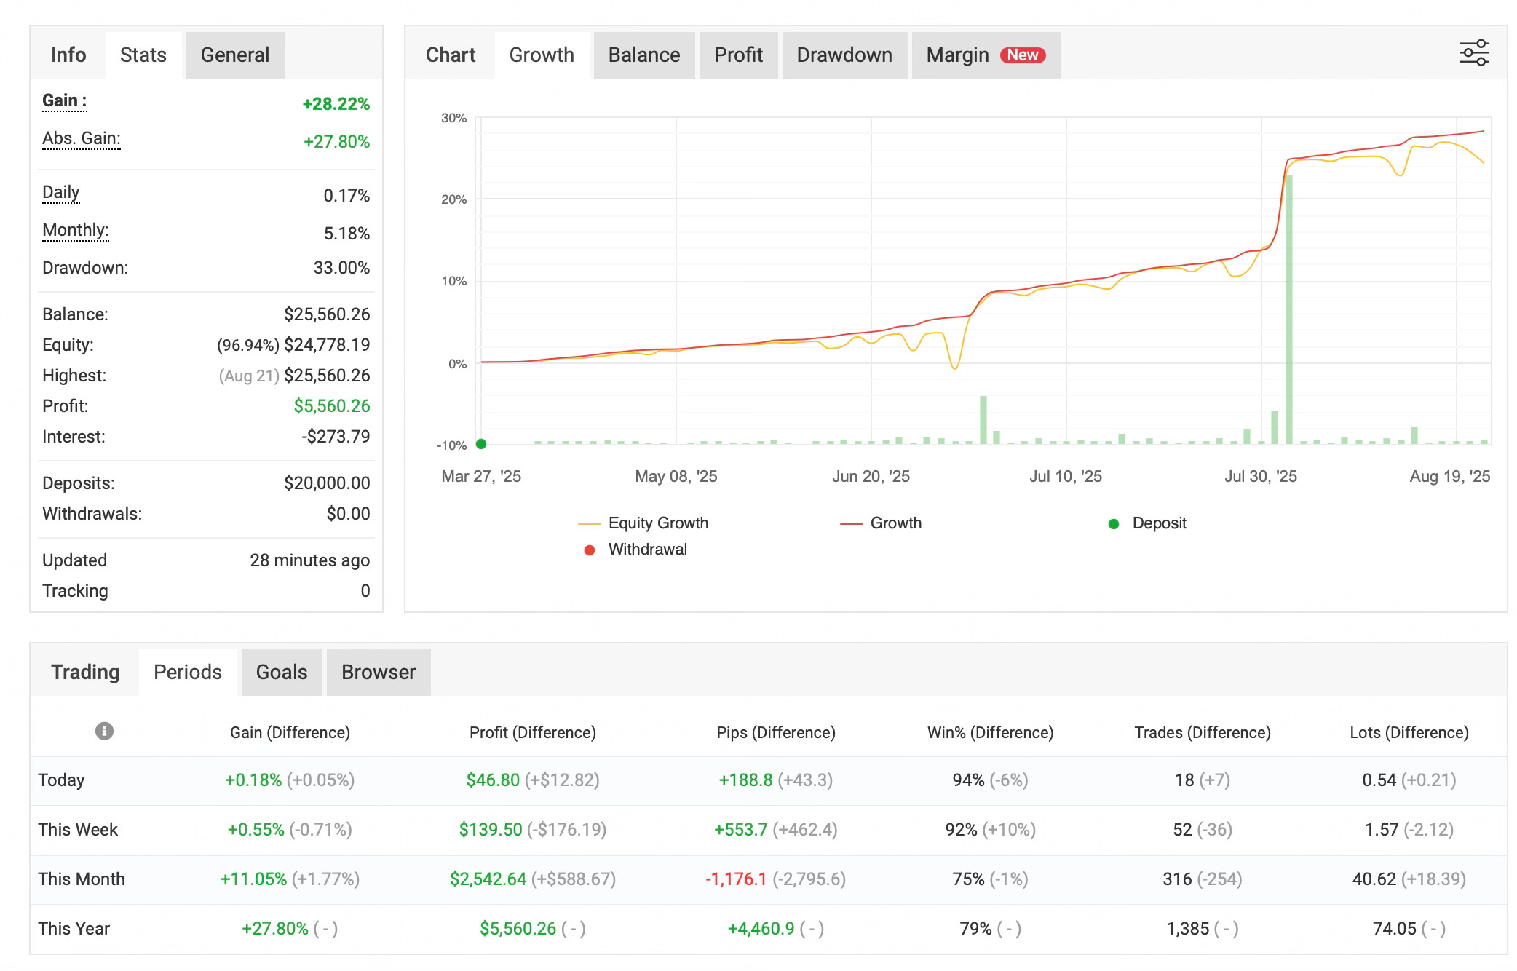Image resolution: width=1517 pixels, height=971 pixels.
Task: Open the Profit chart tab
Action: click(x=738, y=55)
